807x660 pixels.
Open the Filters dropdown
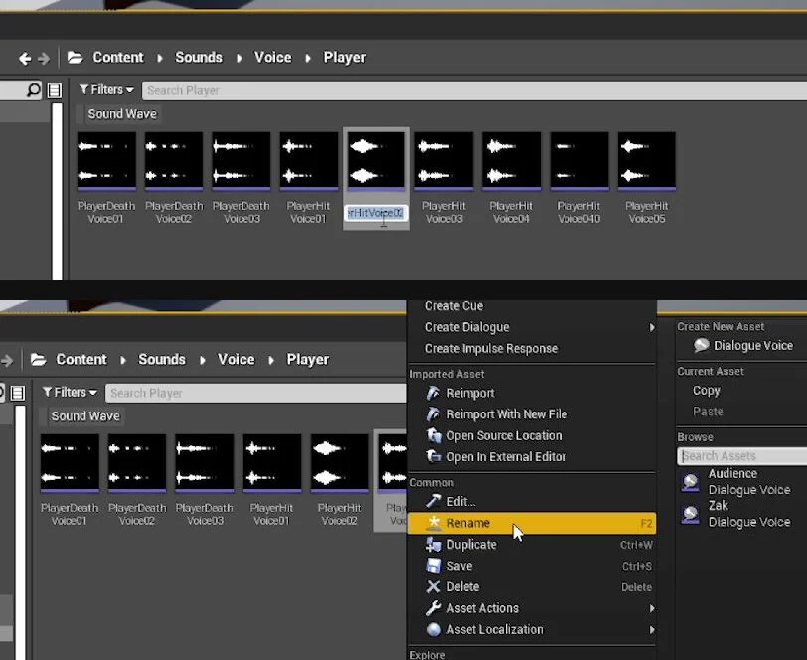(106, 89)
